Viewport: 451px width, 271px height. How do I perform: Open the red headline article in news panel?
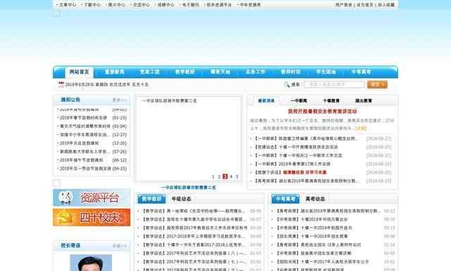pos(323,112)
